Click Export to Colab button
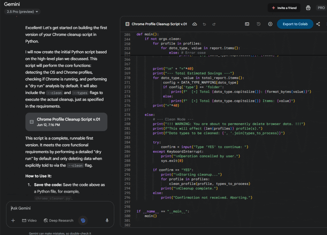This screenshot has height=235, width=327. click(x=295, y=24)
